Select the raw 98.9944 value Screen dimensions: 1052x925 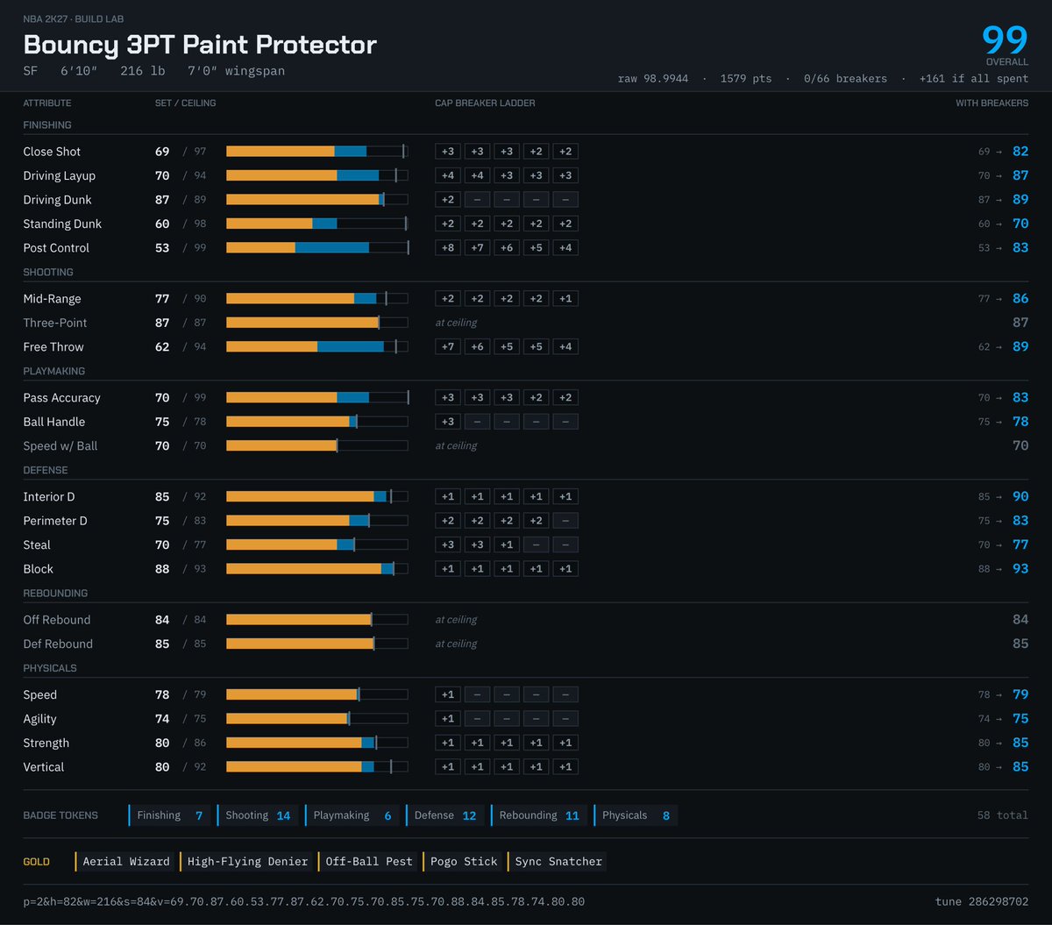[x=653, y=79]
